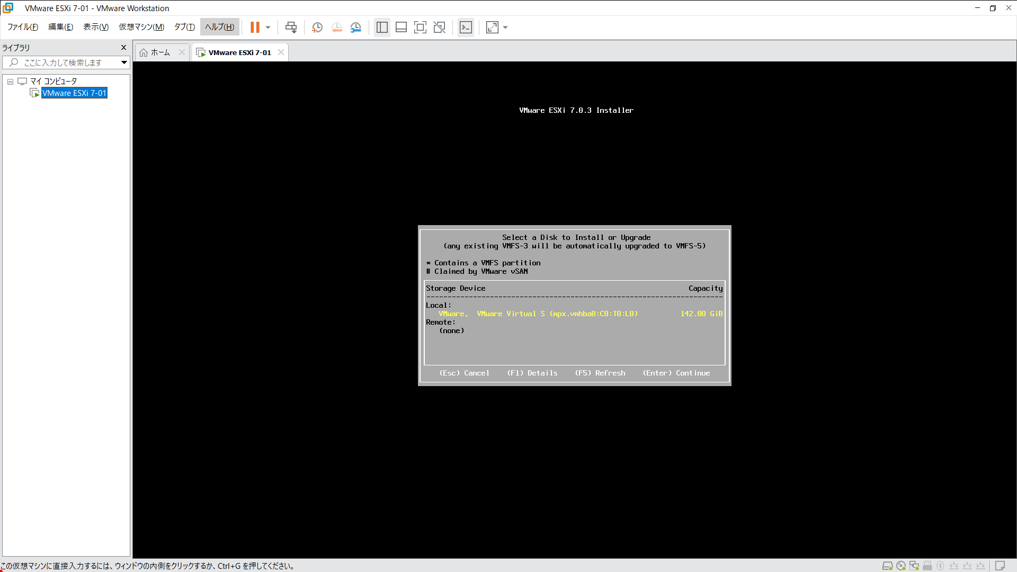The width and height of the screenshot is (1017, 572).
Task: Open the stretch guest dropdown arrow
Action: [505, 28]
